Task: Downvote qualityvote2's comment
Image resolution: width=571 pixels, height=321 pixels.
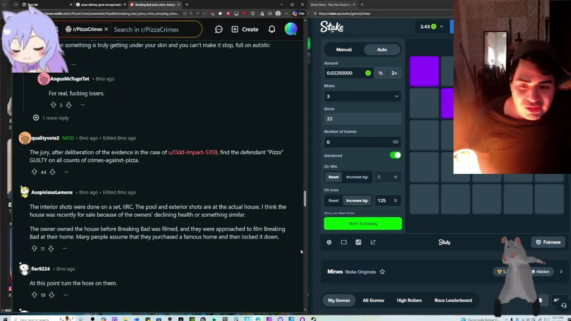Action: (52, 172)
